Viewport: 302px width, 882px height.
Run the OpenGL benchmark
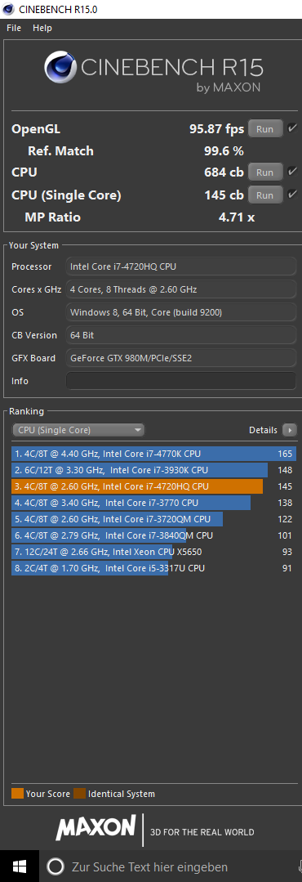click(x=265, y=129)
